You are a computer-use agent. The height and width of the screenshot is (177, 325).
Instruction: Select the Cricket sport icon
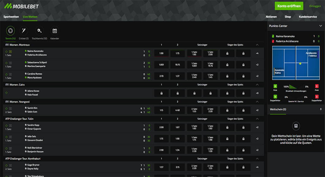tap(24, 31)
